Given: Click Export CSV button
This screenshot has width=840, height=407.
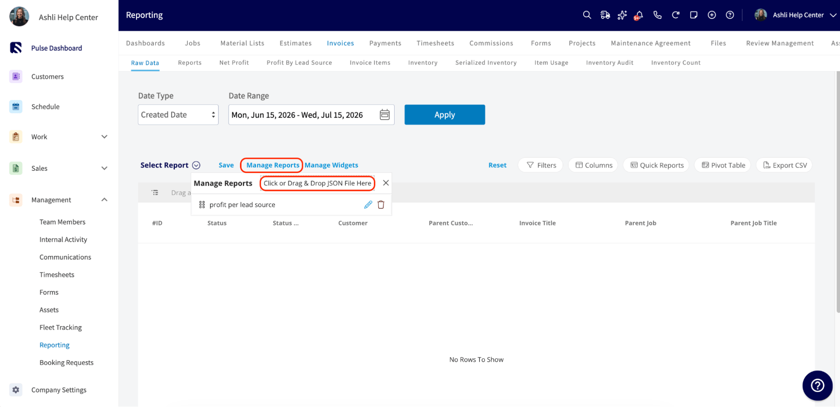Looking at the screenshot, I should pos(785,165).
